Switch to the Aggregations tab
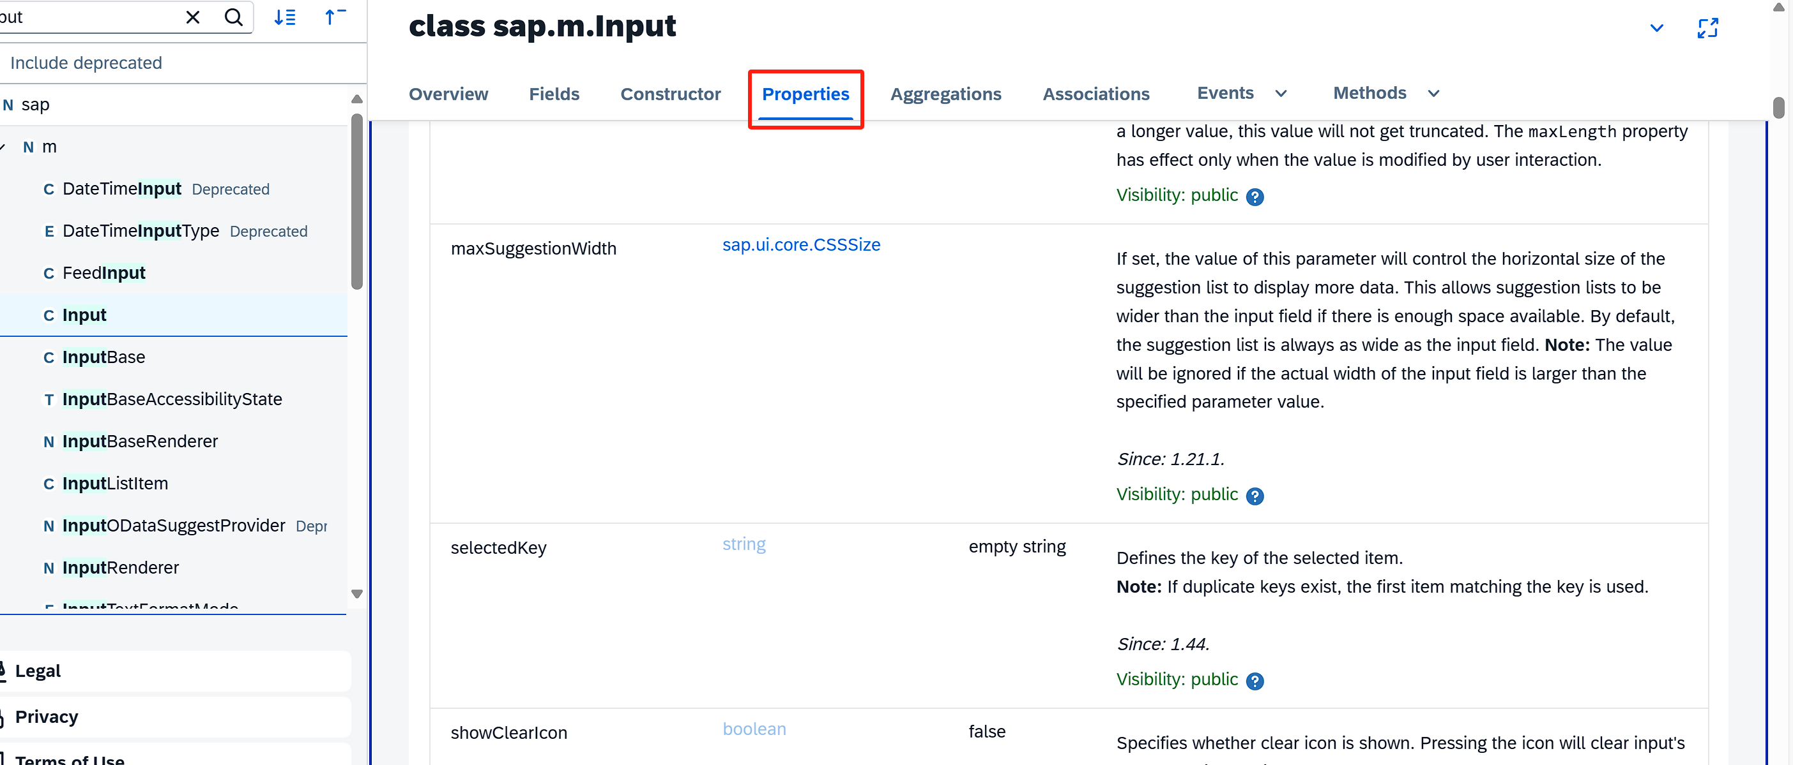The height and width of the screenshot is (765, 1793). [945, 94]
